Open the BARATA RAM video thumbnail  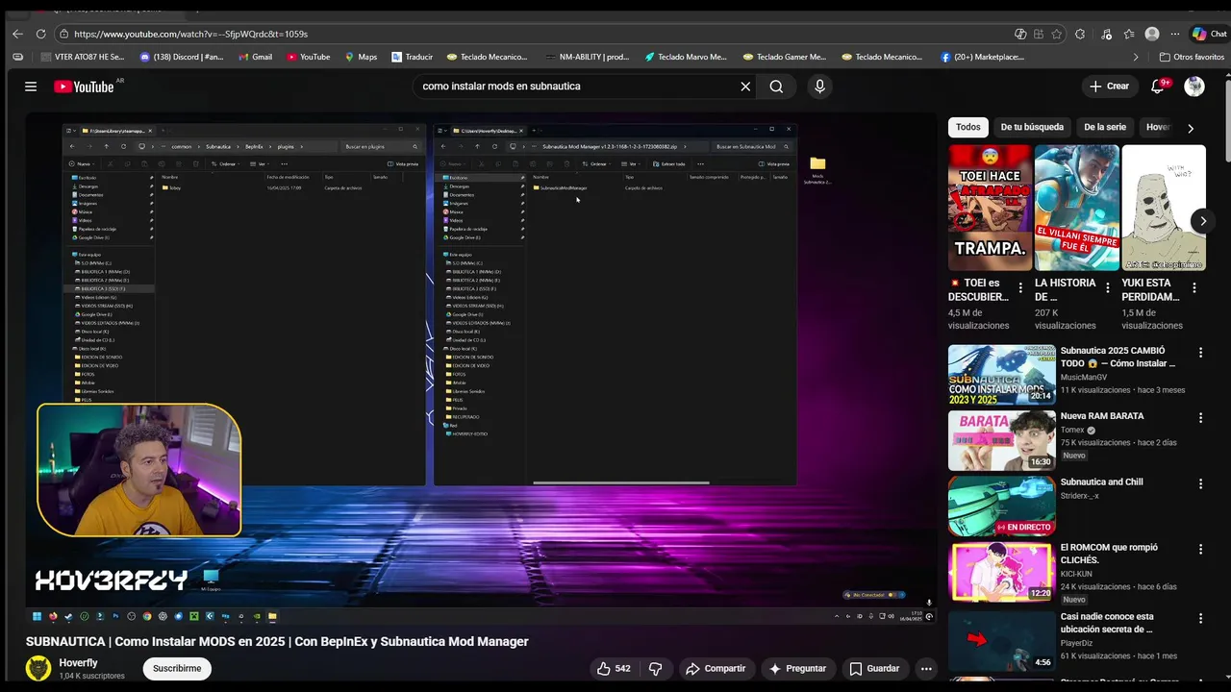click(1001, 440)
